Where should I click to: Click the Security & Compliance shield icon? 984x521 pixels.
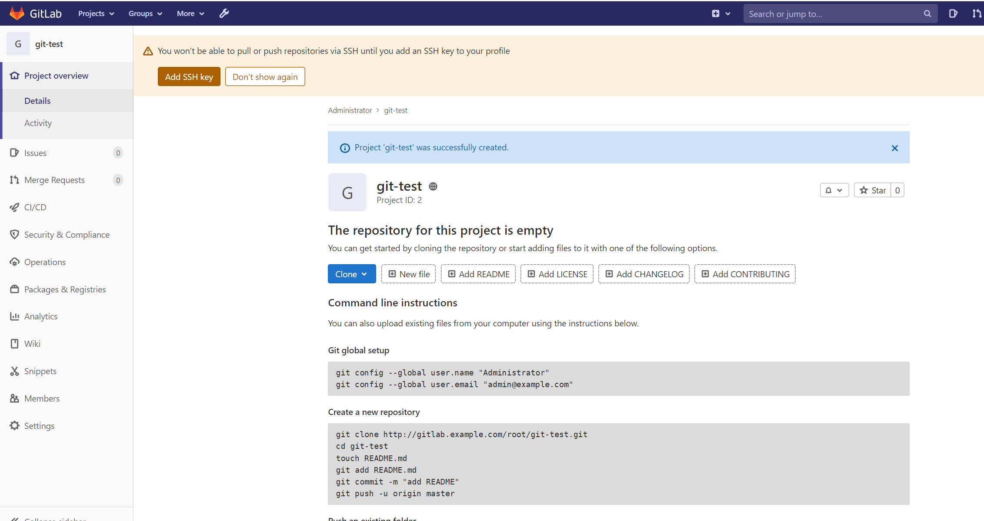[14, 235]
